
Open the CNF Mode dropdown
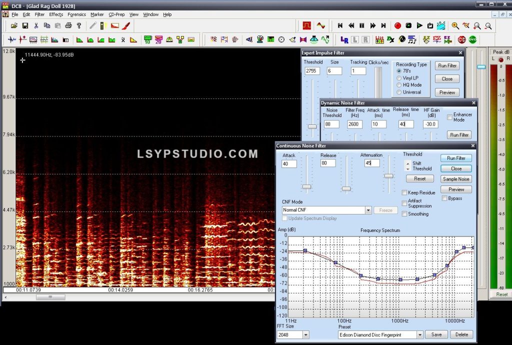[x=368, y=210]
